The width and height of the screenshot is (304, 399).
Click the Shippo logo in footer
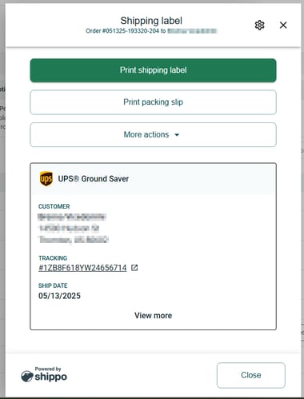coord(44,377)
